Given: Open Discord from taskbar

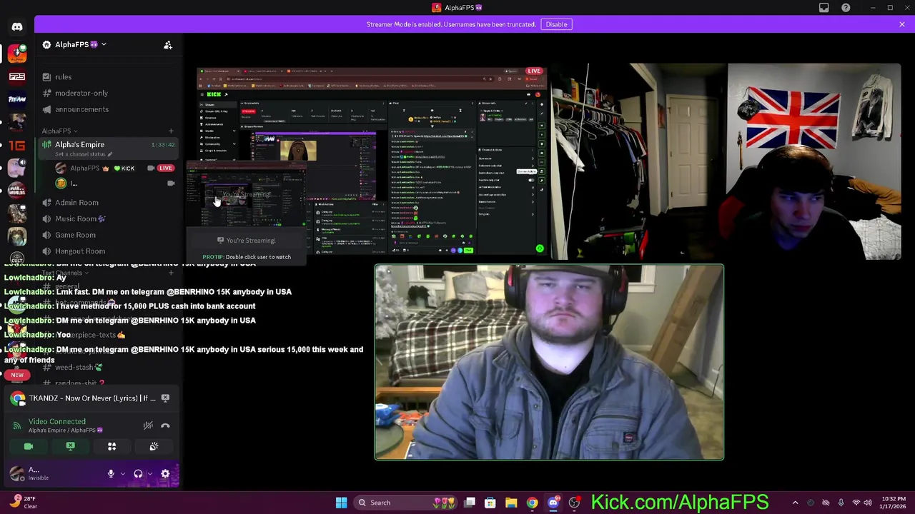Looking at the screenshot, I should pos(553,503).
